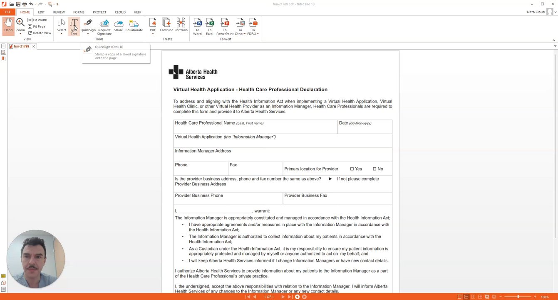Image resolution: width=558 pixels, height=300 pixels.
Task: Switch to the PROTECT ribbon tab
Action: pyautogui.click(x=99, y=12)
